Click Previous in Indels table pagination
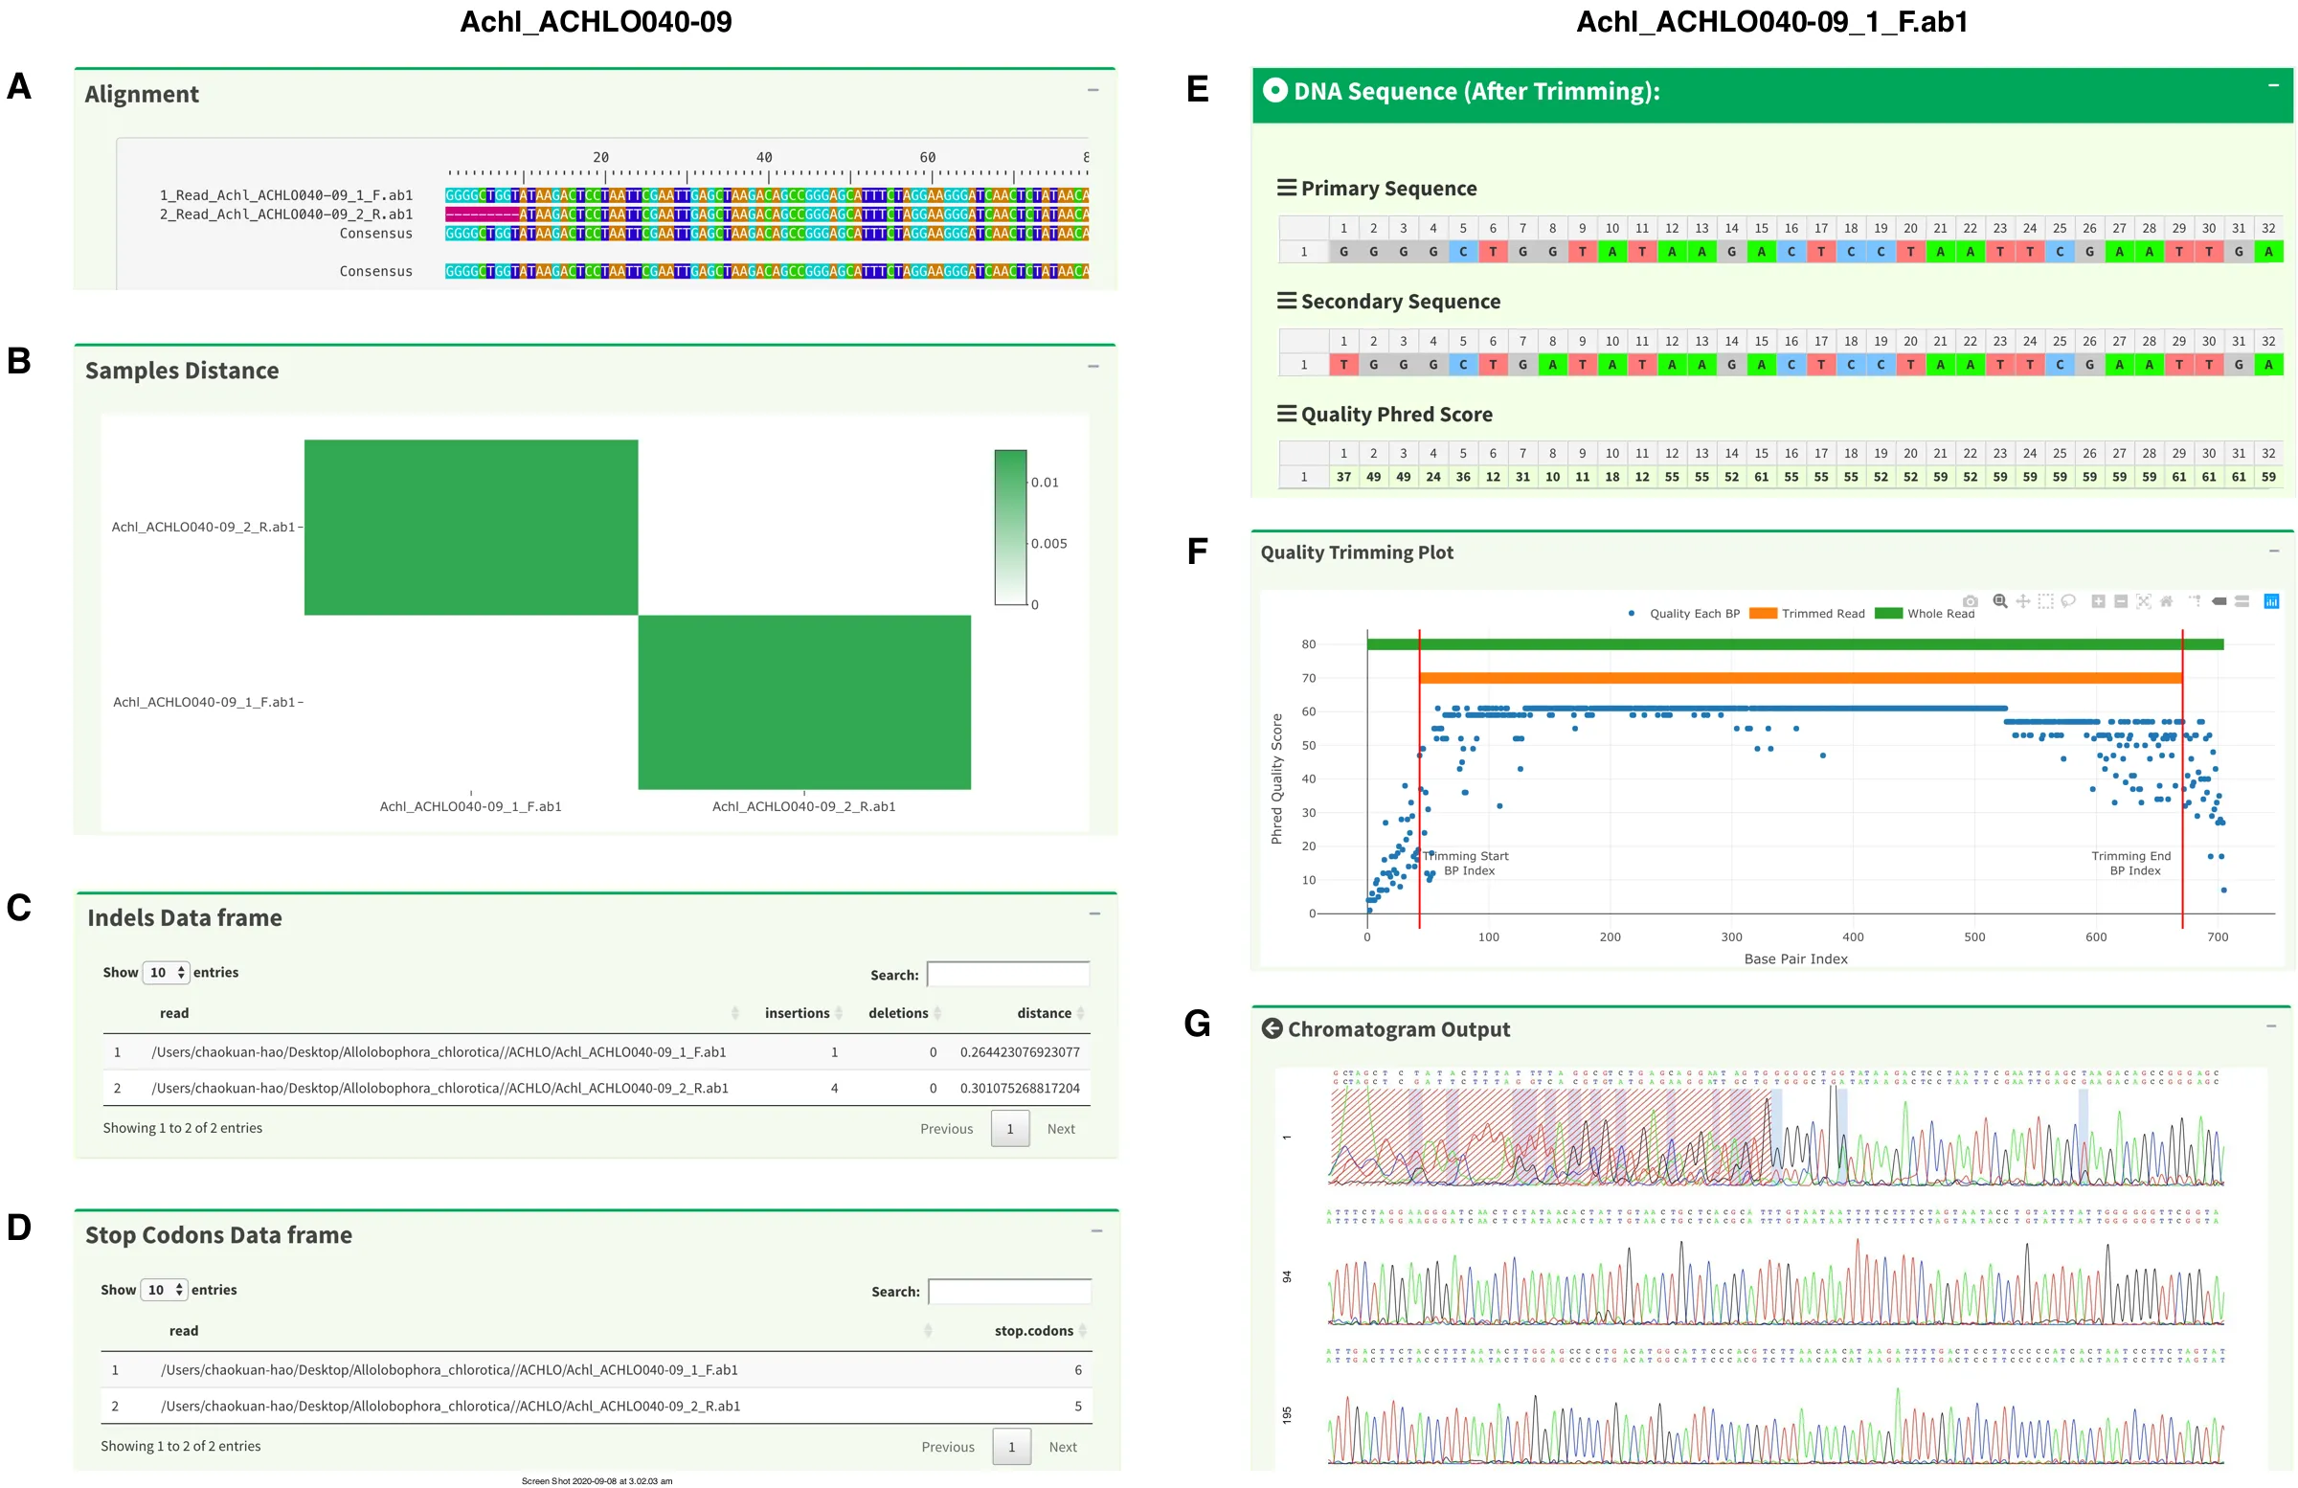The width and height of the screenshot is (2298, 1488). (x=946, y=1128)
